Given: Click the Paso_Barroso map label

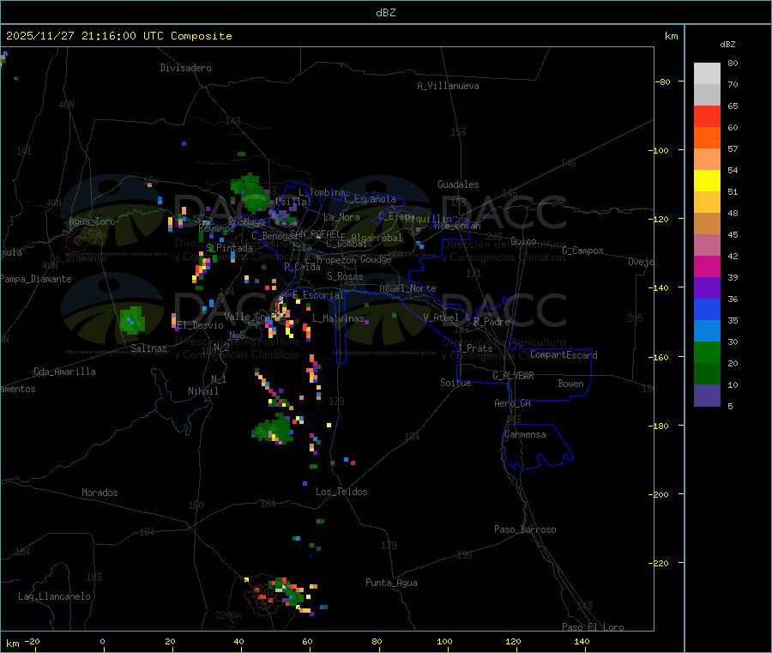Looking at the screenshot, I should click(525, 529).
